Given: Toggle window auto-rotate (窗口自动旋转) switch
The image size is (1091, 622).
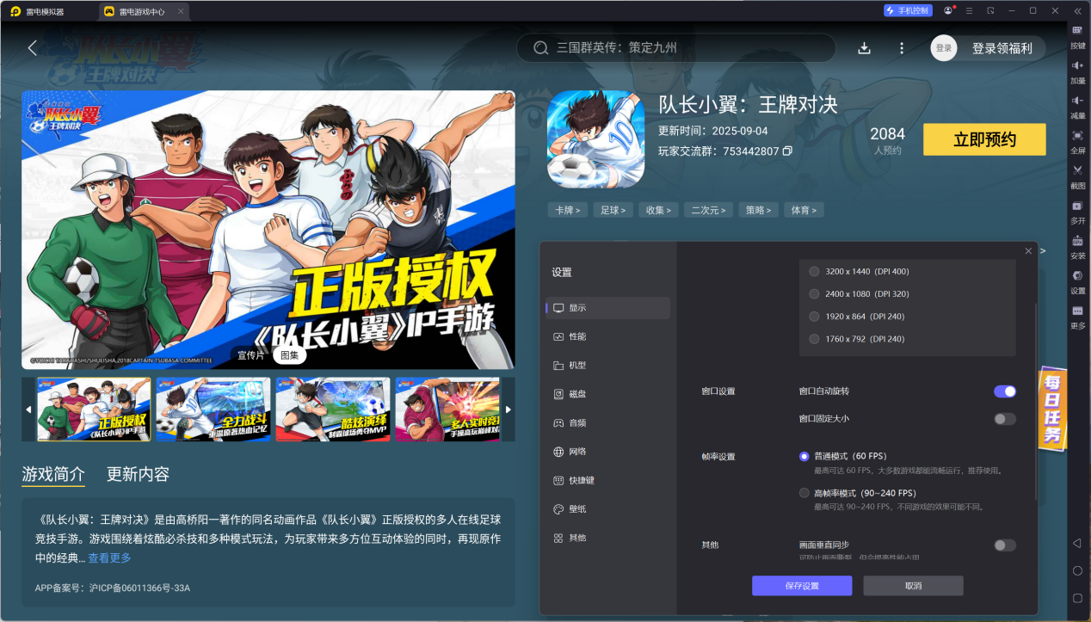Looking at the screenshot, I should point(1004,391).
